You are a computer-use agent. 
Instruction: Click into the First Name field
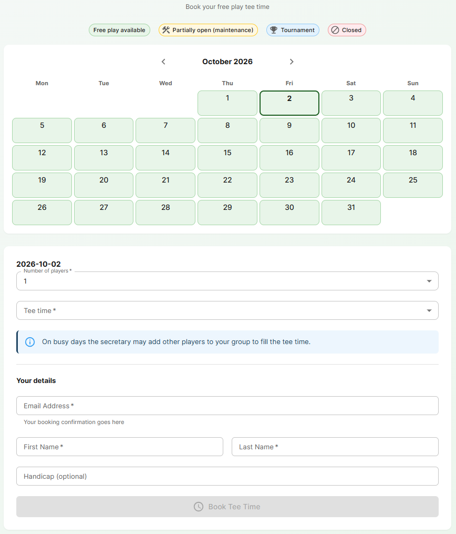pos(120,447)
